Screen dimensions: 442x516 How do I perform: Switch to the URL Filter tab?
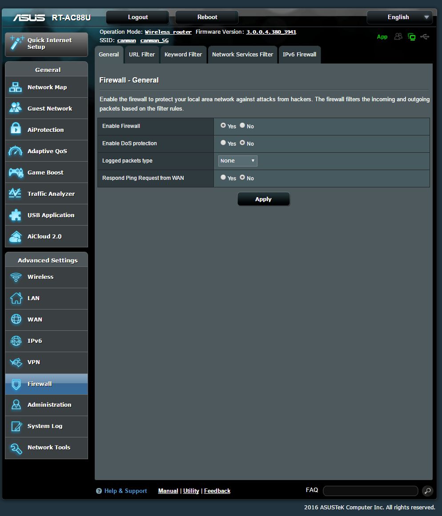pos(142,55)
